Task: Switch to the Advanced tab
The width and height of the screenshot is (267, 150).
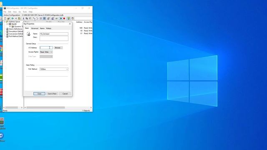Action: click(x=35, y=28)
